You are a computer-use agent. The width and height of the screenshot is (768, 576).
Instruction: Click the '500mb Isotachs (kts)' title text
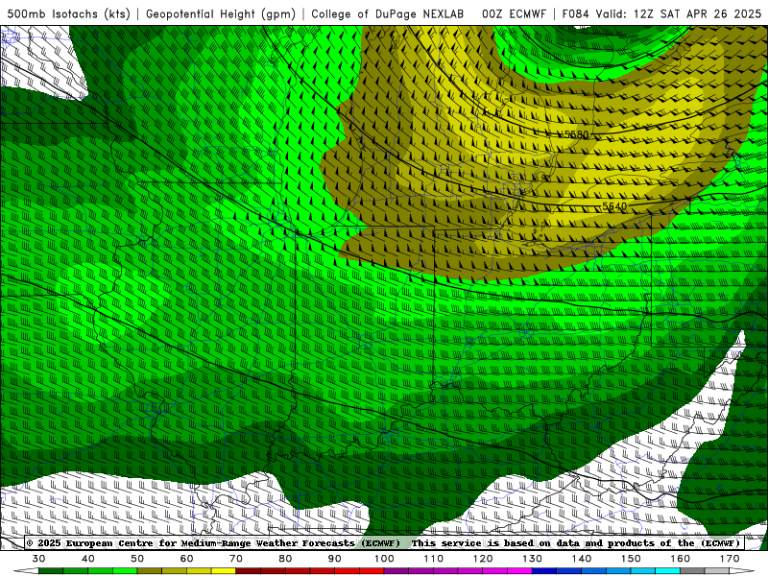(68, 13)
